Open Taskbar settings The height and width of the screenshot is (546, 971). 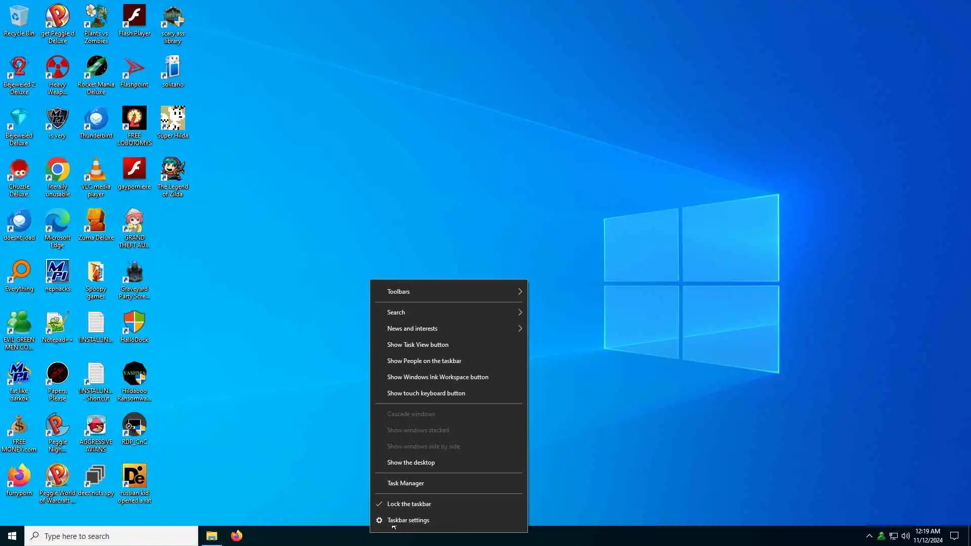pyautogui.click(x=408, y=520)
